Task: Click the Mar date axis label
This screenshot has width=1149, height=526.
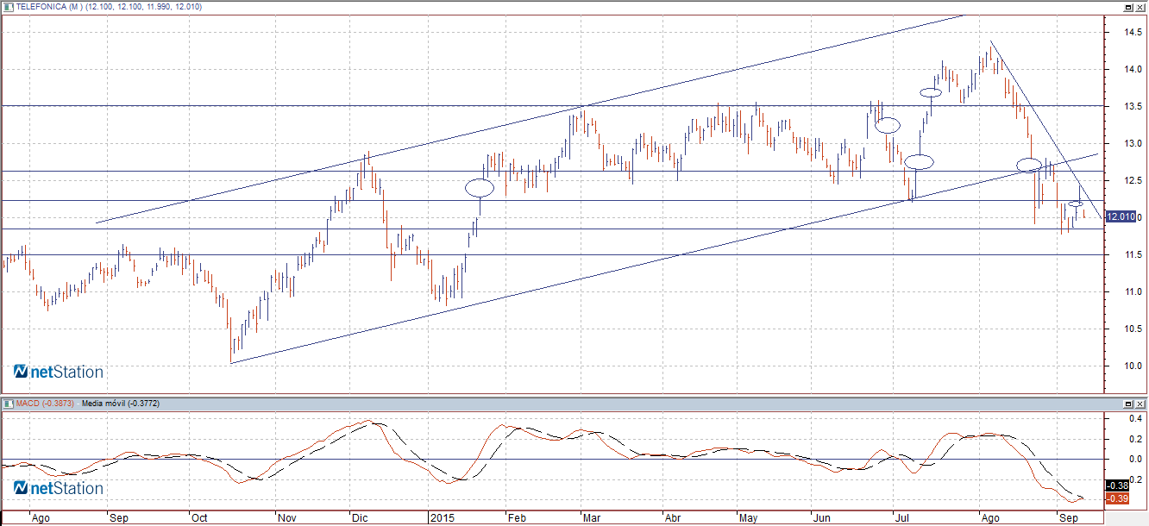Action: coord(592,519)
